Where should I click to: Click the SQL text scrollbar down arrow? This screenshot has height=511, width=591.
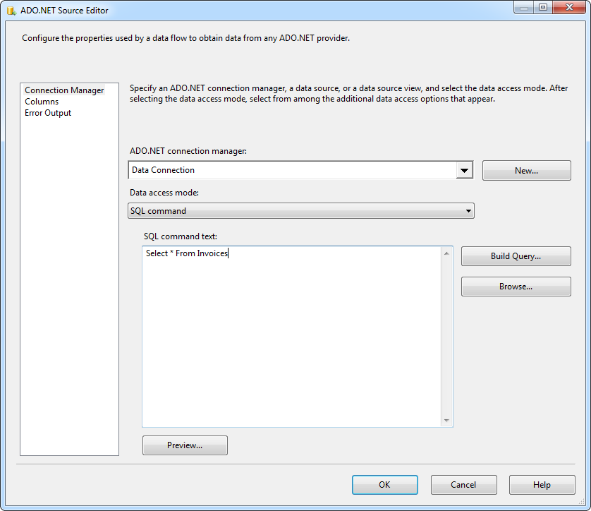pyautogui.click(x=446, y=421)
